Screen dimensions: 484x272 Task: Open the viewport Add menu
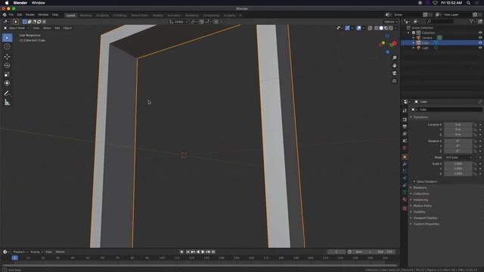[57, 28]
